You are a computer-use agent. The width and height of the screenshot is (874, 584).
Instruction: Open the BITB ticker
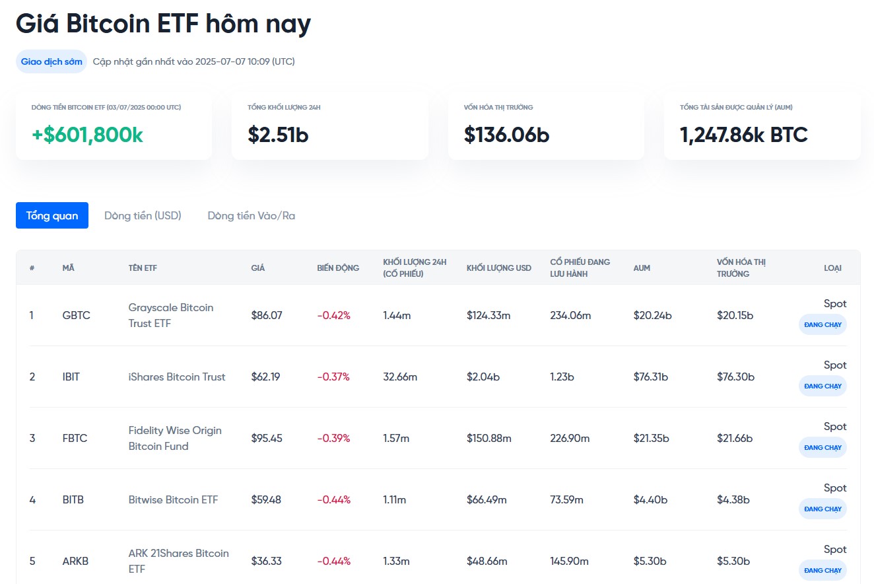tap(73, 499)
